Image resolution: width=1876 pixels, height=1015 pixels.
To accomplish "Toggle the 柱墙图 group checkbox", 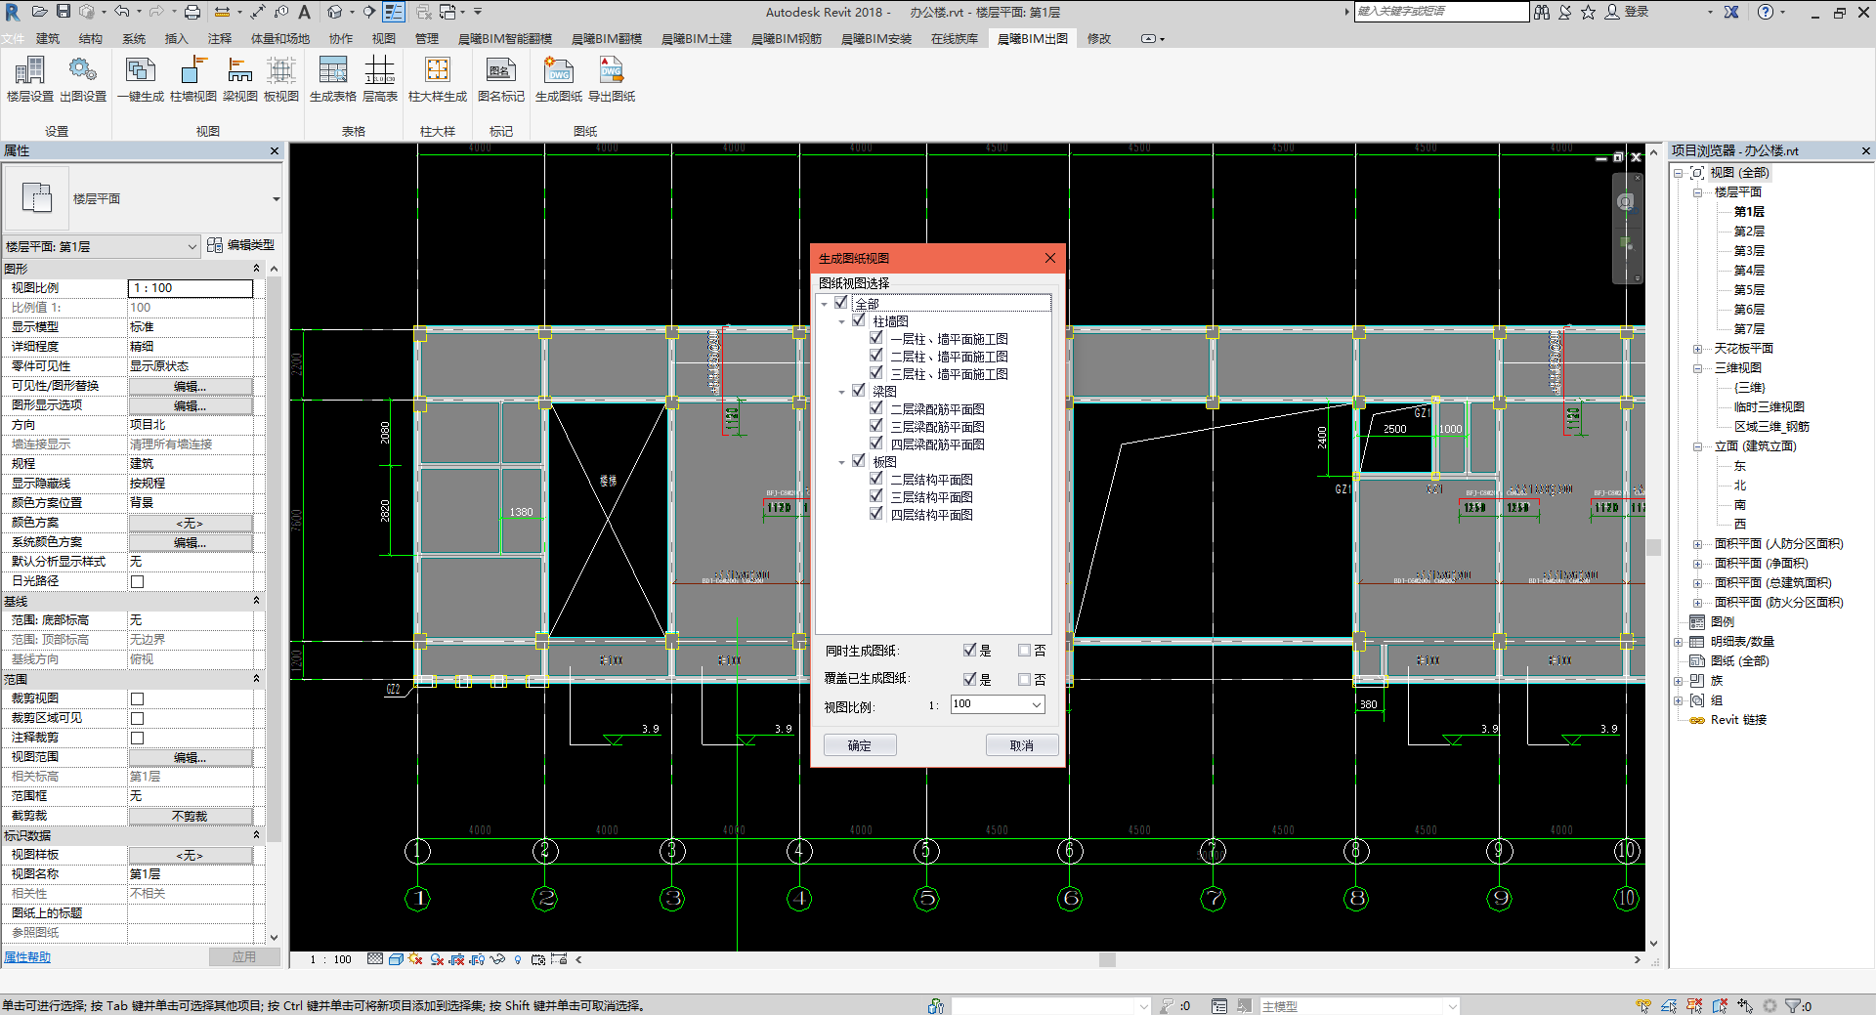I will tap(859, 320).
